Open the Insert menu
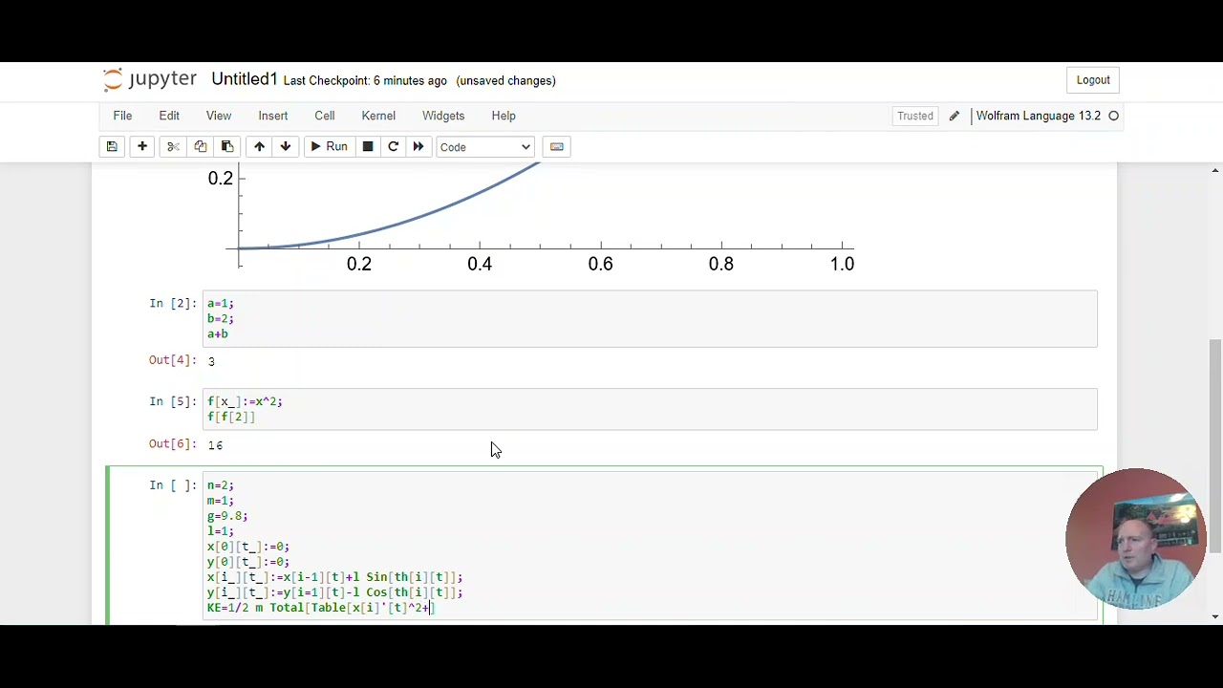1223x688 pixels. [273, 116]
